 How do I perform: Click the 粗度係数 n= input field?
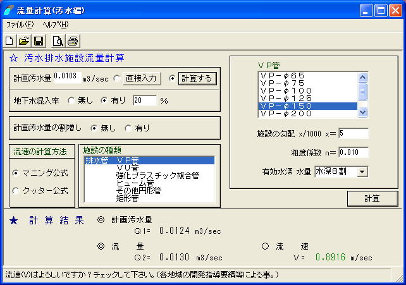(x=353, y=152)
